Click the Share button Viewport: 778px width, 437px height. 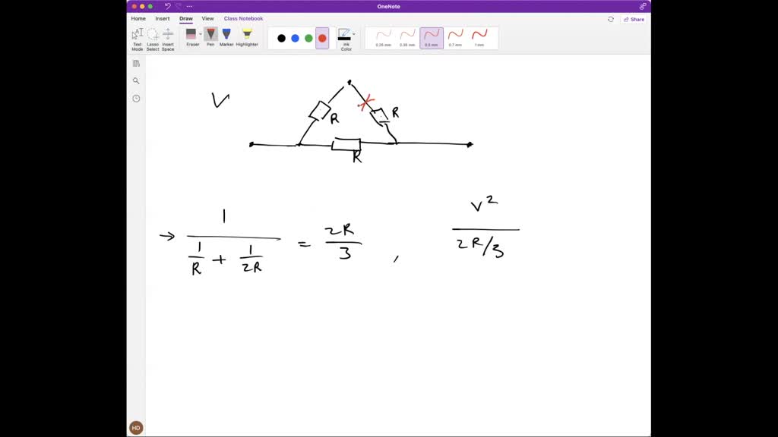tap(634, 19)
